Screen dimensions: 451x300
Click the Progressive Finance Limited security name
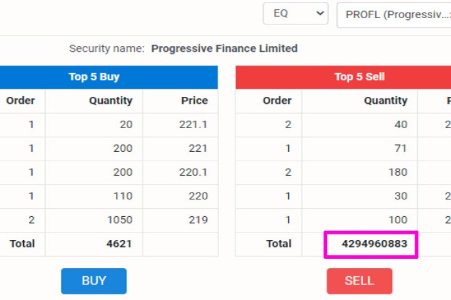pos(224,48)
